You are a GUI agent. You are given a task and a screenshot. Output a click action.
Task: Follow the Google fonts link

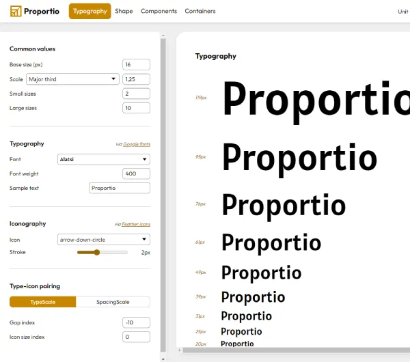137,144
